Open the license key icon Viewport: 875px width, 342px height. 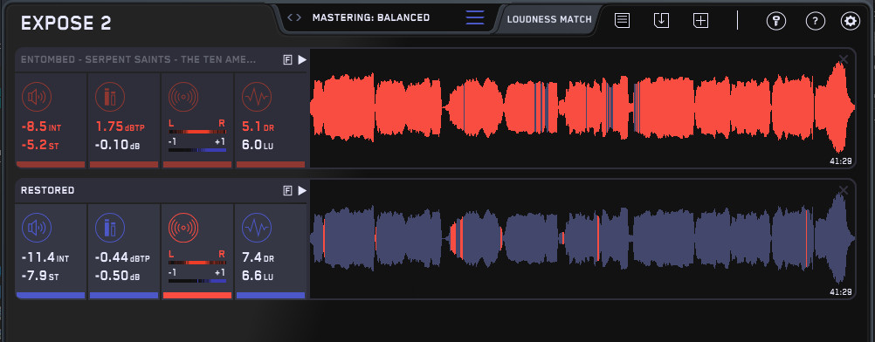(775, 21)
